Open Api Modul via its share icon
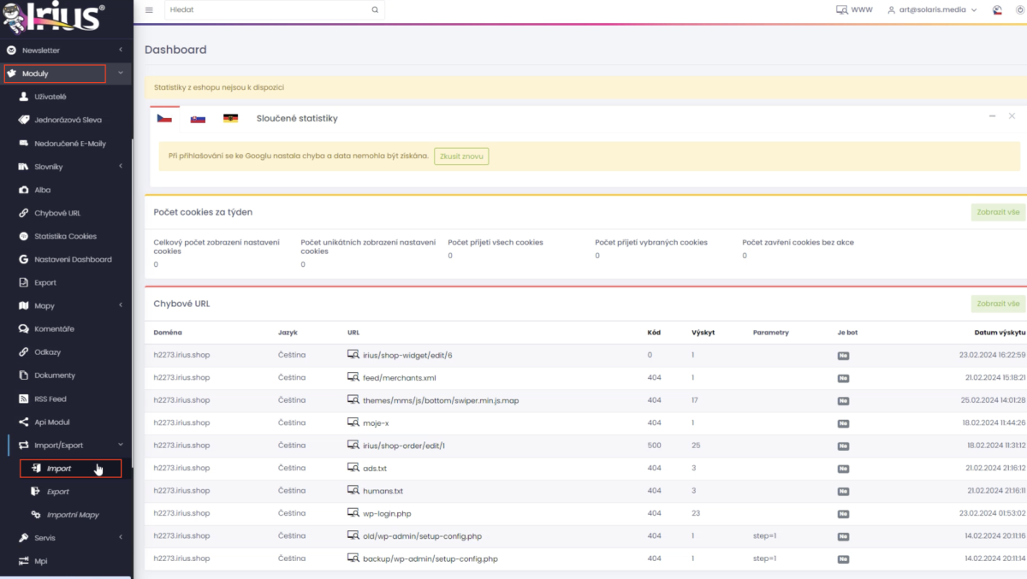This screenshot has width=1027, height=579. click(x=24, y=422)
